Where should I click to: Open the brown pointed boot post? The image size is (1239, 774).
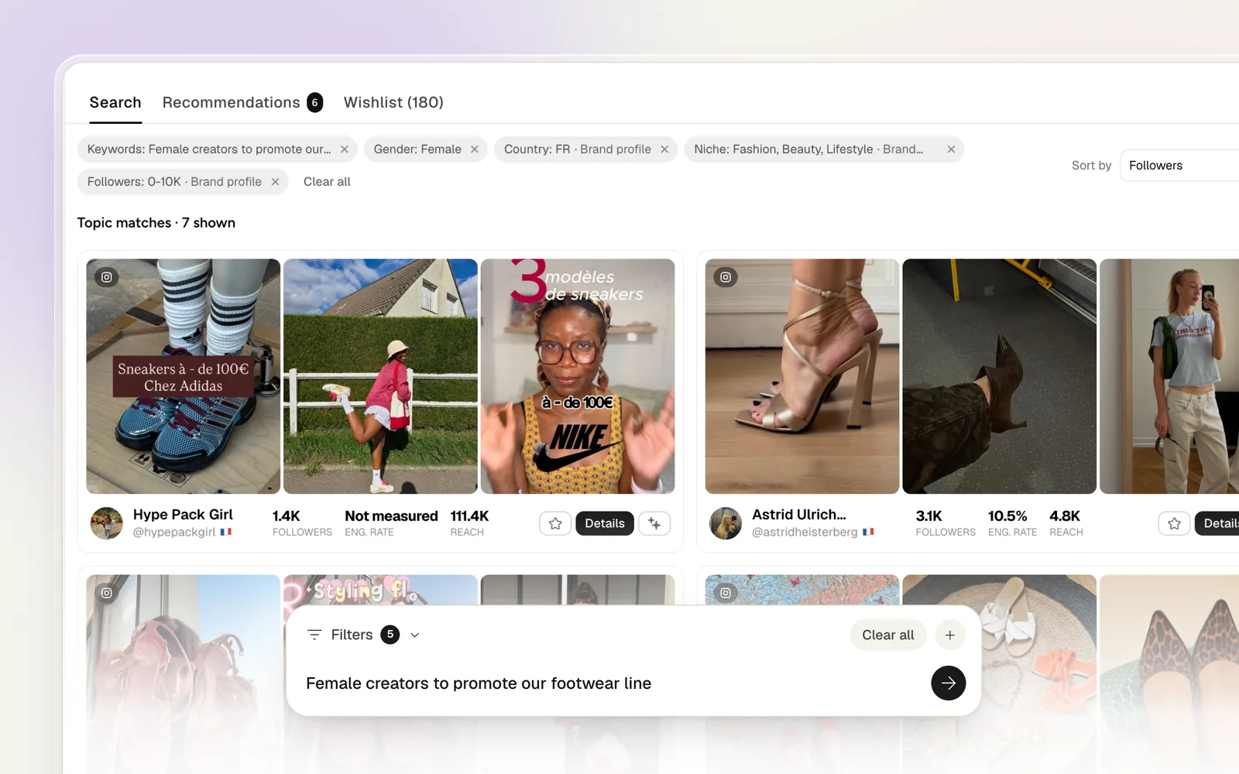tap(1000, 376)
